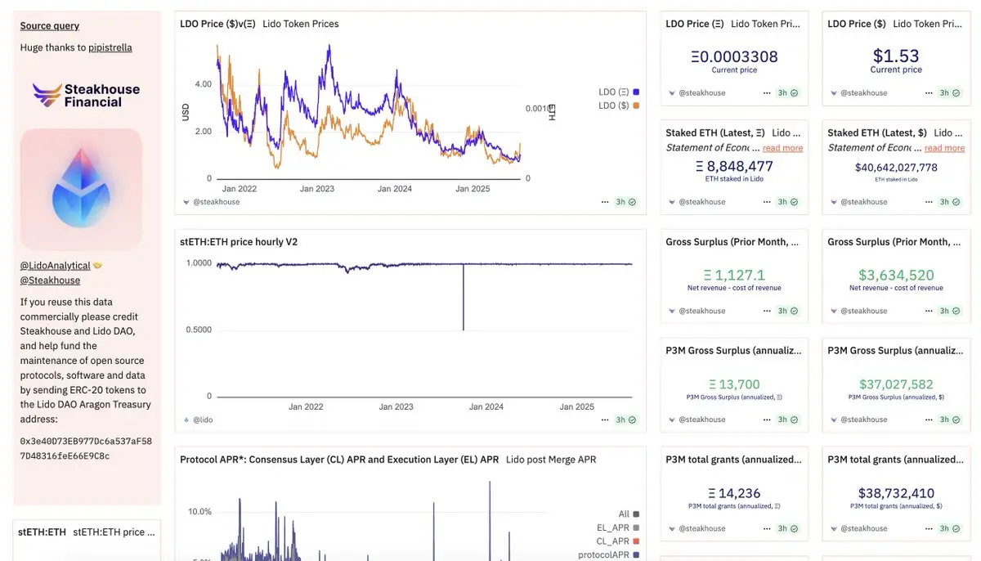Open three-dot menu on LDO Price (Ξ) counter card
This screenshot has height=561, width=981.
point(767,93)
